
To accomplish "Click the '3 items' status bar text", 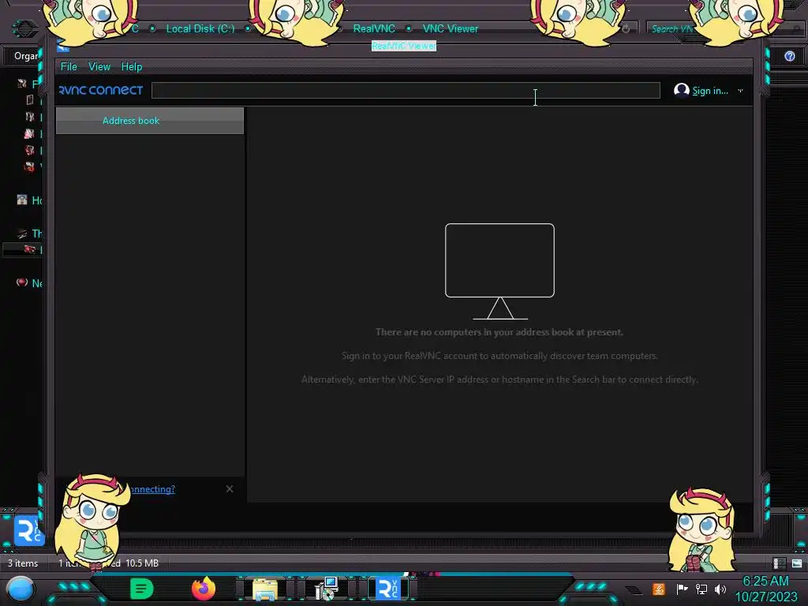I will pos(23,563).
